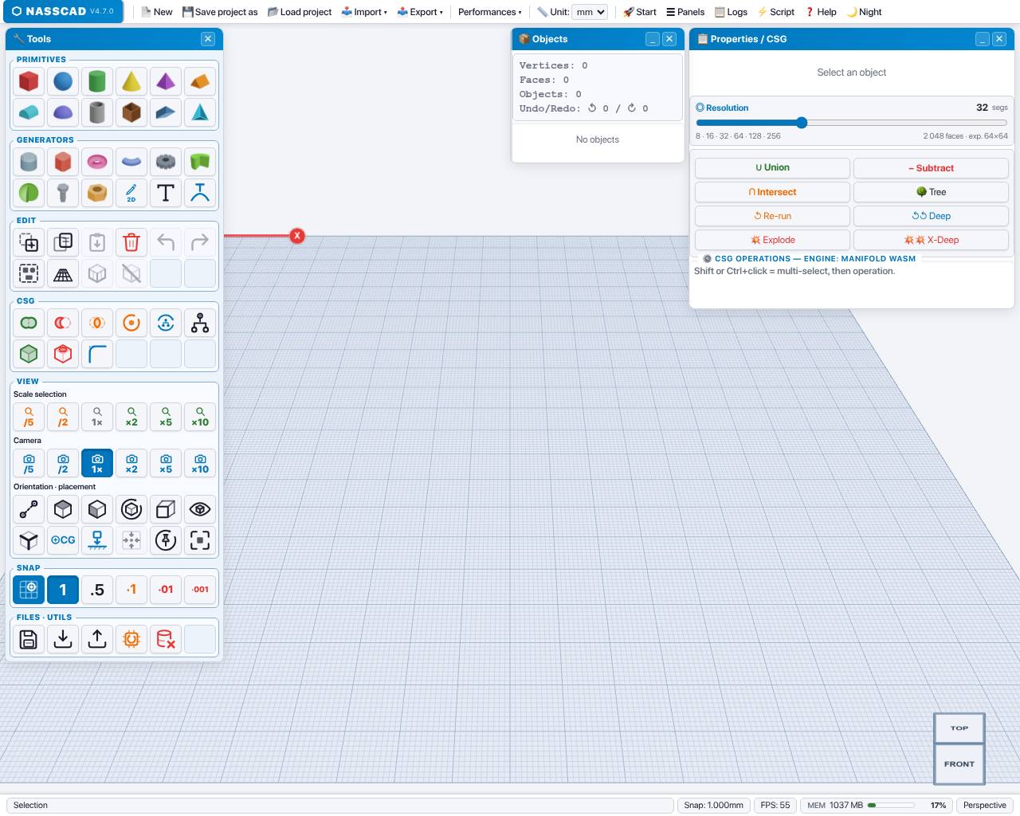
Task: Set snap step to .001
Action: 200,590
